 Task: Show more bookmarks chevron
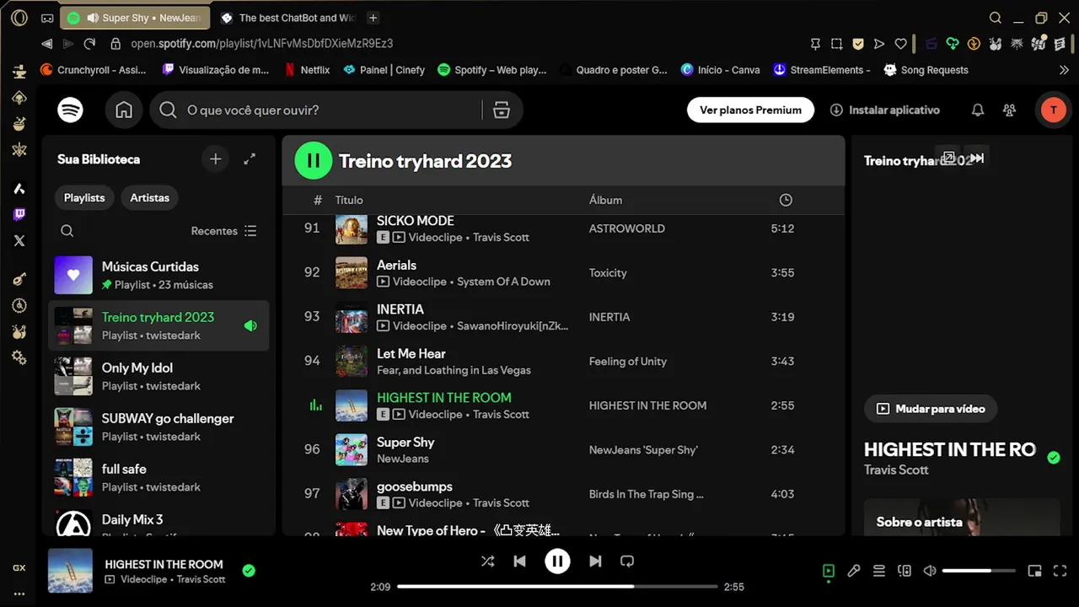(x=1064, y=70)
